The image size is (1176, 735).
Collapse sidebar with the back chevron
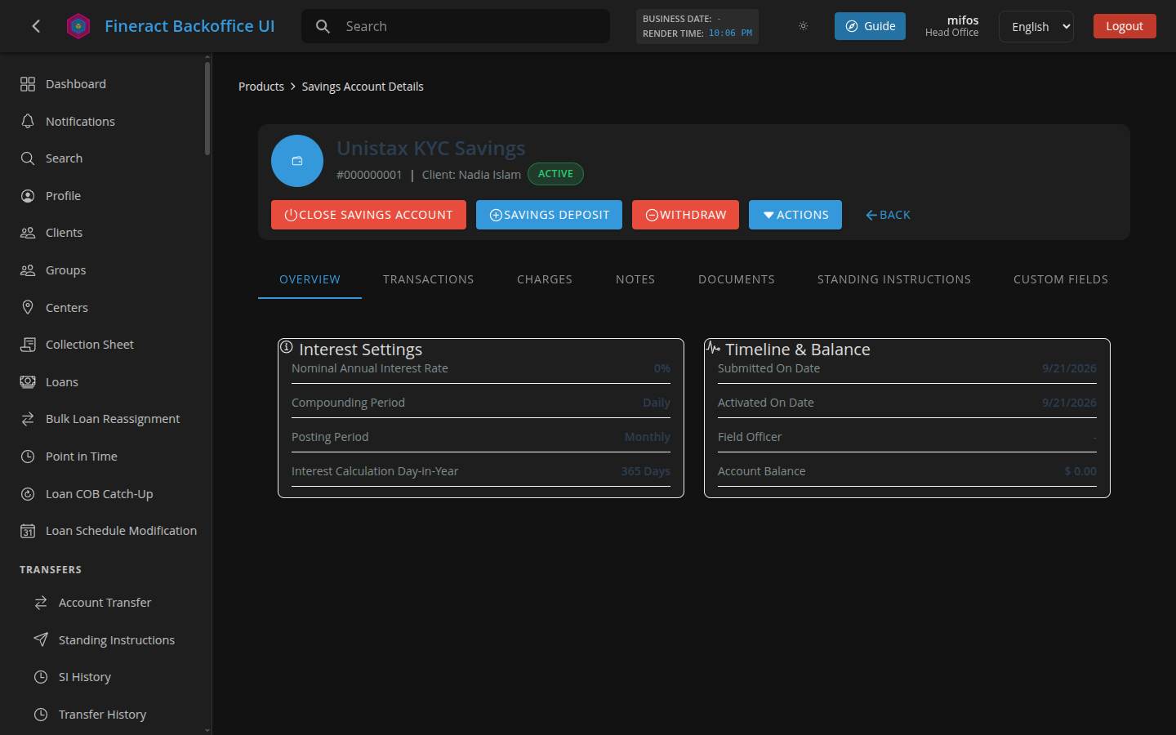36,26
